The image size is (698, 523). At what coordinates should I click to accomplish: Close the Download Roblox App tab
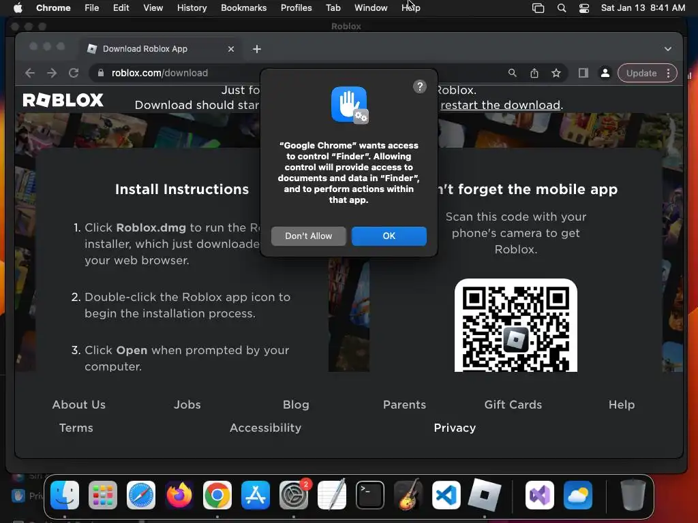tap(230, 49)
